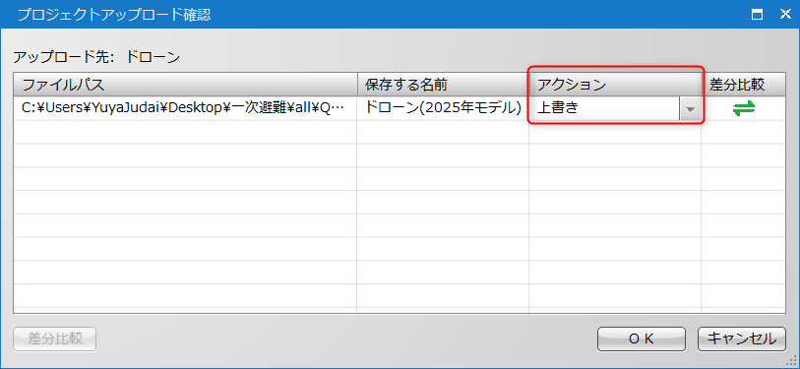Open the 上書き action dropdown

click(x=690, y=108)
